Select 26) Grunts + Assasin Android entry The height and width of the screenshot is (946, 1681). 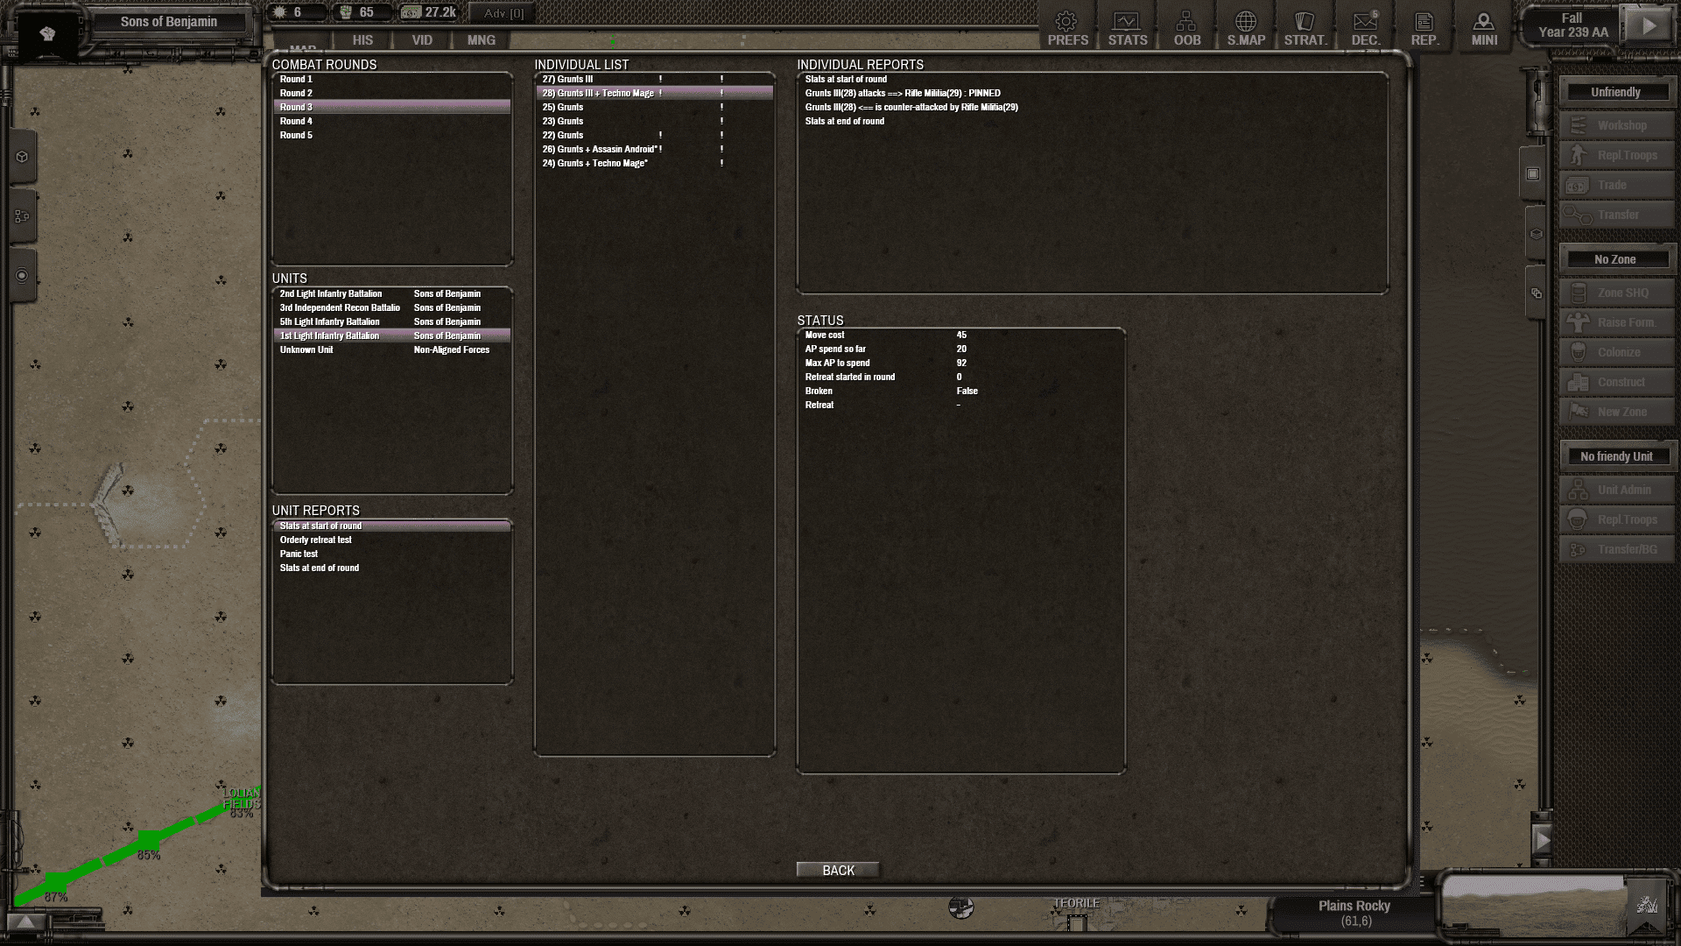coord(600,149)
